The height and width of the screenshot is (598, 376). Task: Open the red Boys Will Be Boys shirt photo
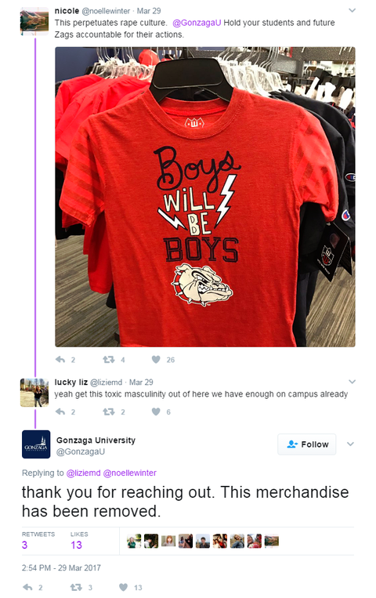(x=205, y=197)
